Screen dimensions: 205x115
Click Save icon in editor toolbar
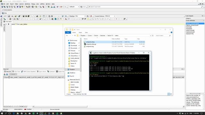23,16
